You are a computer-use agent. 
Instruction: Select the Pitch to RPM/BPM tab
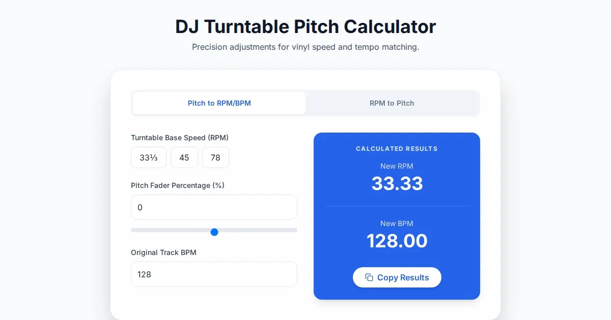pos(219,103)
